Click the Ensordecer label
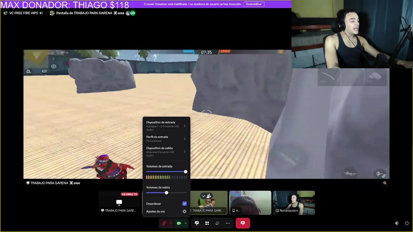 154,204
